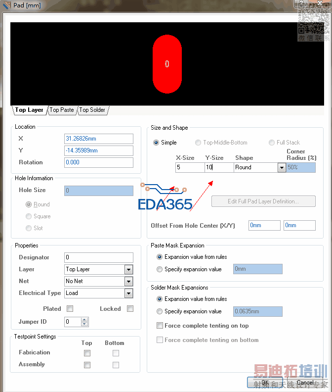Image resolution: width=332 pixels, height=392 pixels.
Task: Open the Layer dropdown
Action: point(128,269)
